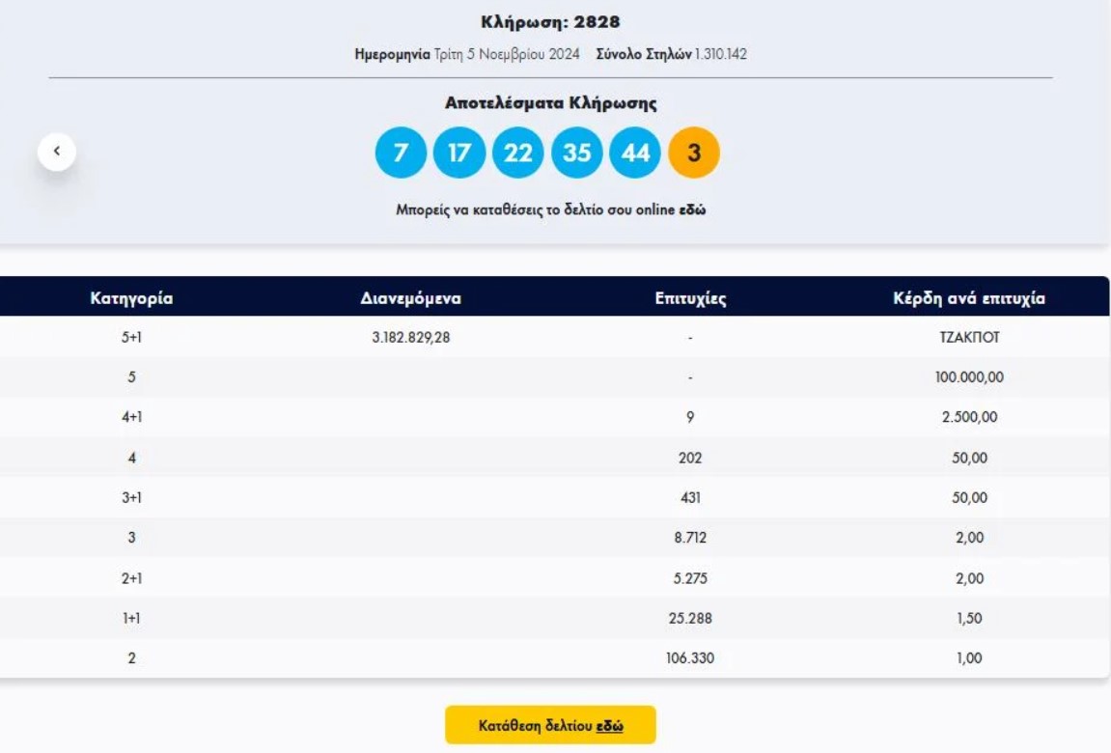The width and height of the screenshot is (1111, 753).
Task: Click the orange Joker ball number 3
Action: pos(694,153)
